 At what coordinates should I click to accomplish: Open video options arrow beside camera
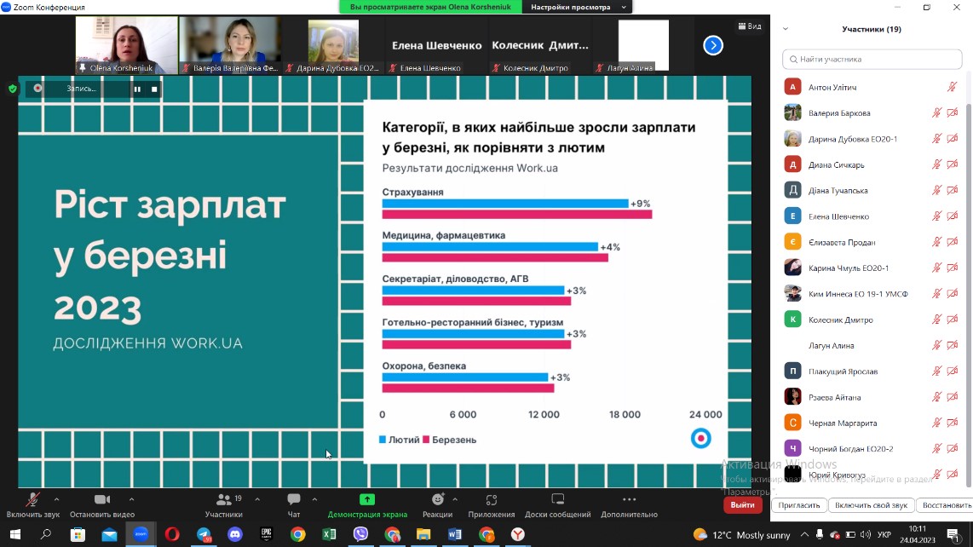131,499
